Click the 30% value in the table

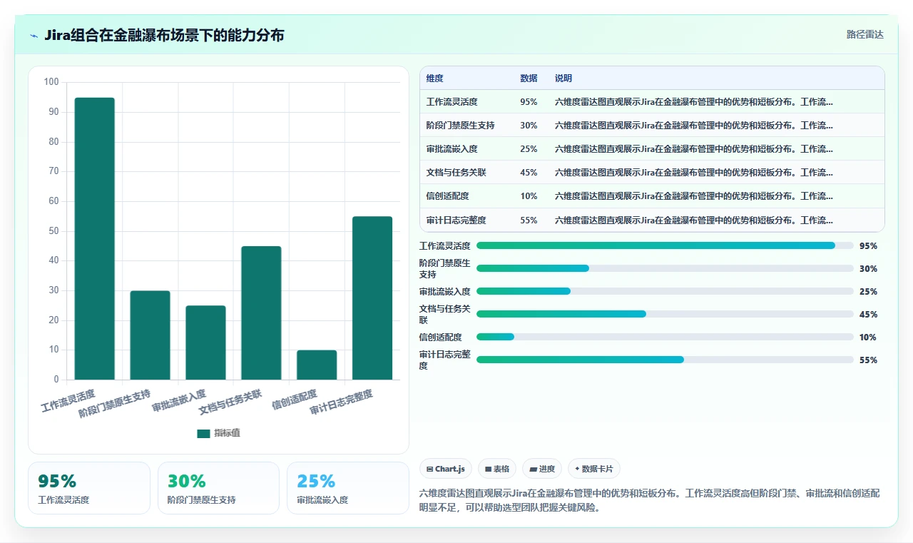pyautogui.click(x=529, y=126)
